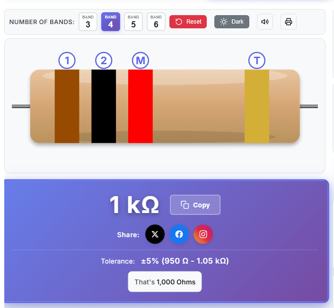Select the active Band 4 option
This screenshot has height=308, width=334.
111,22
